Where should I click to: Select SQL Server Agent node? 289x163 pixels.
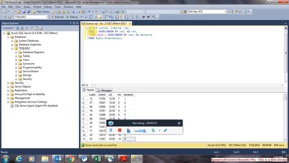click(x=36, y=106)
